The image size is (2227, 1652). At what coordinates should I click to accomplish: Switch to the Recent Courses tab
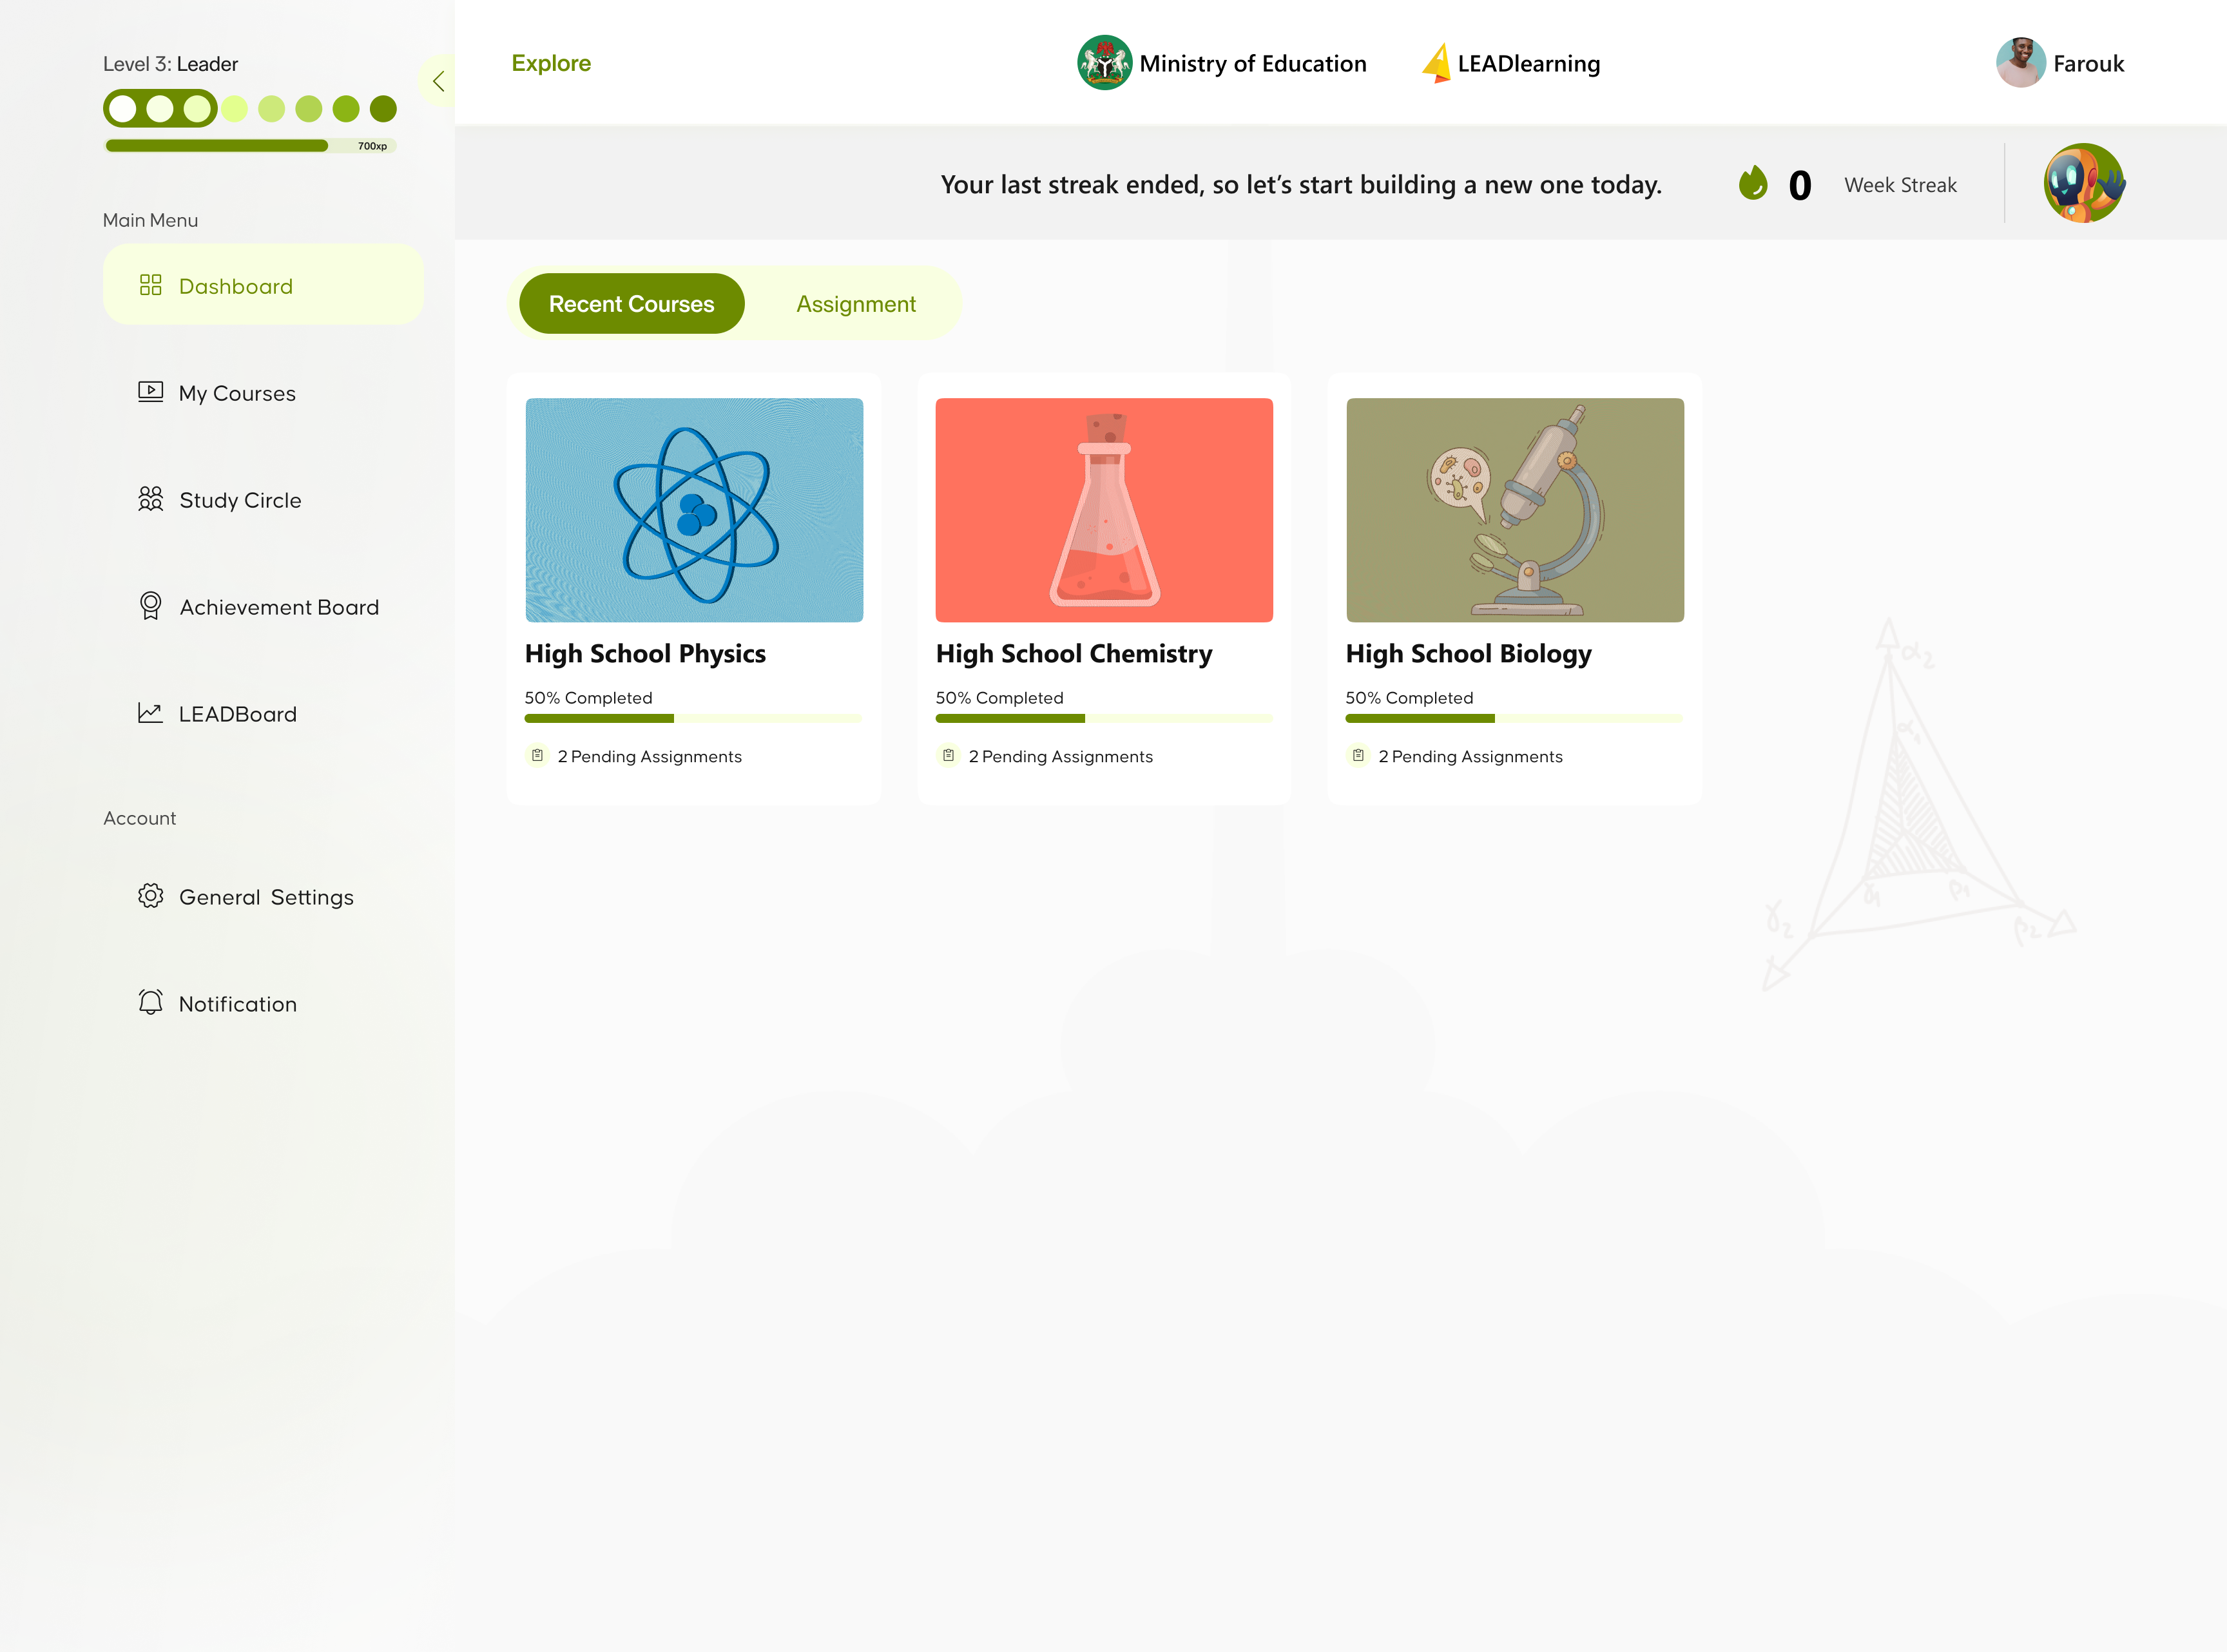tap(632, 303)
